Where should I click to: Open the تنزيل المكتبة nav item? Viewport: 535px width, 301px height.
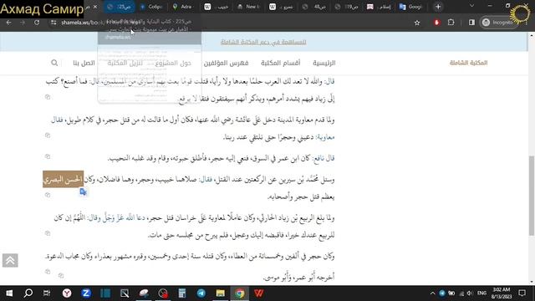click(125, 63)
